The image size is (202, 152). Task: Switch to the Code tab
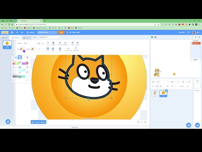[x=5, y=38]
